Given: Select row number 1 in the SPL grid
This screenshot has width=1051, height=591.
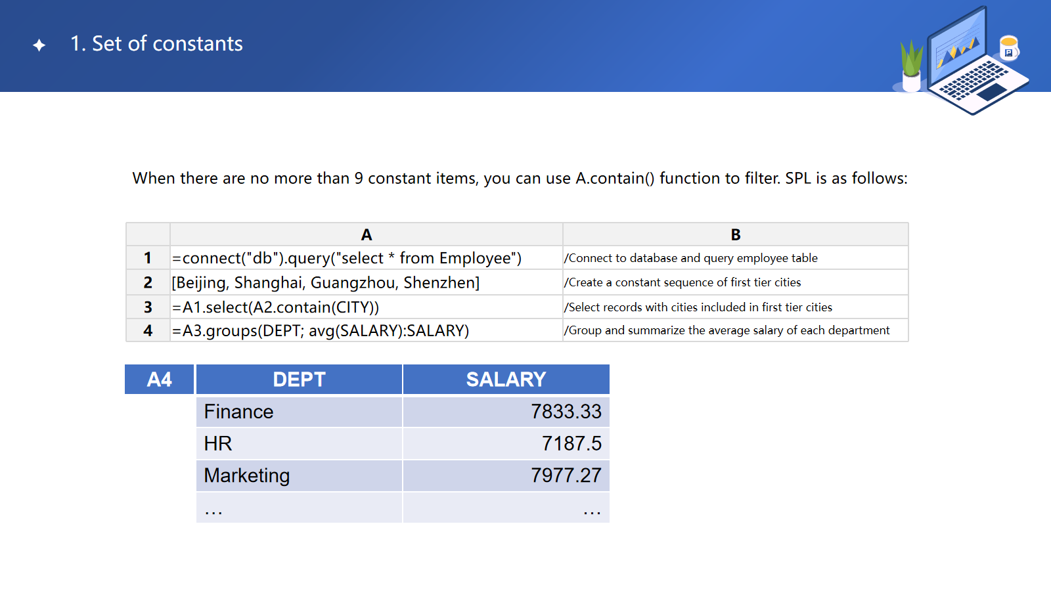Looking at the screenshot, I should tap(148, 258).
